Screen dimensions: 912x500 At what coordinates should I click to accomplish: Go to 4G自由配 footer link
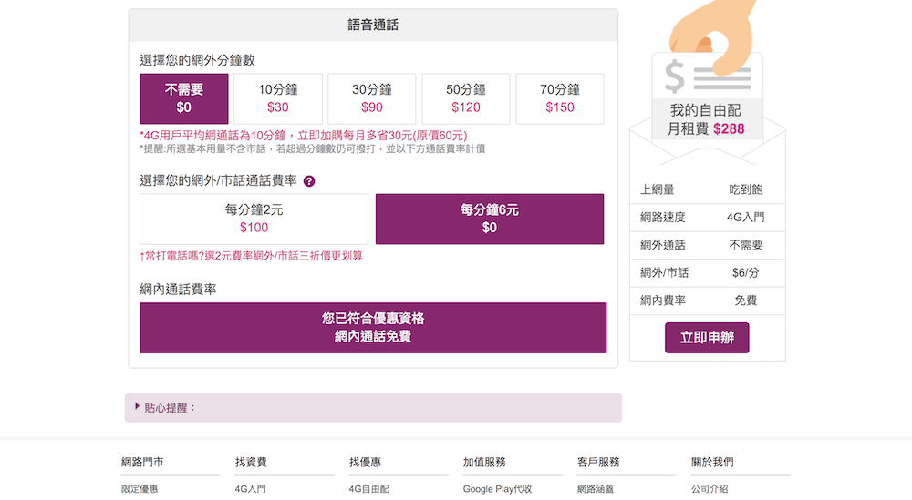point(369,489)
